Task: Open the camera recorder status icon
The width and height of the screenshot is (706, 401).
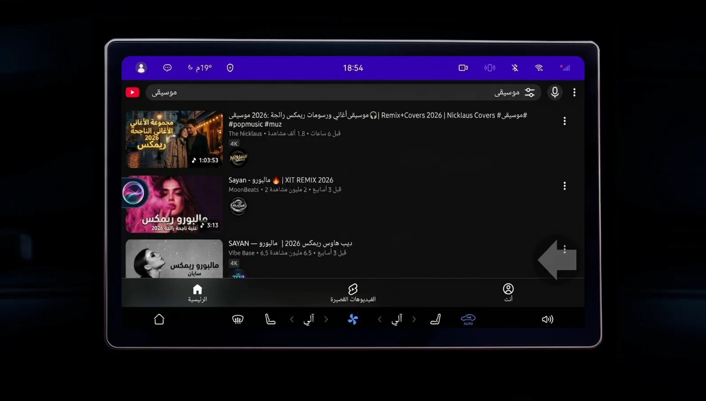Action: click(x=463, y=68)
